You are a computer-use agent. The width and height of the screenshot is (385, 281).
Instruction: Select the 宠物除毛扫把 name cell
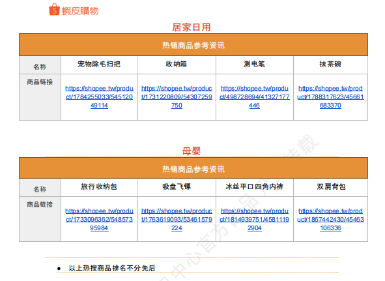click(99, 65)
